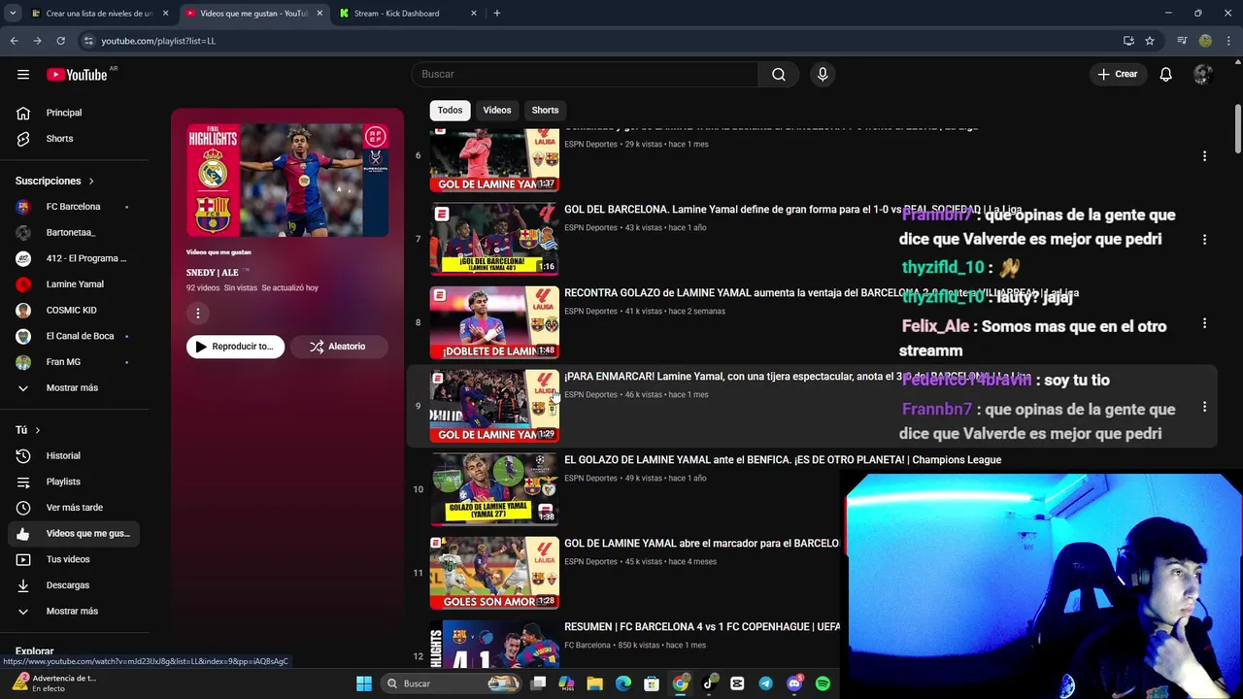Open EL GOLAZO ante el BENFICA video

[x=783, y=459]
